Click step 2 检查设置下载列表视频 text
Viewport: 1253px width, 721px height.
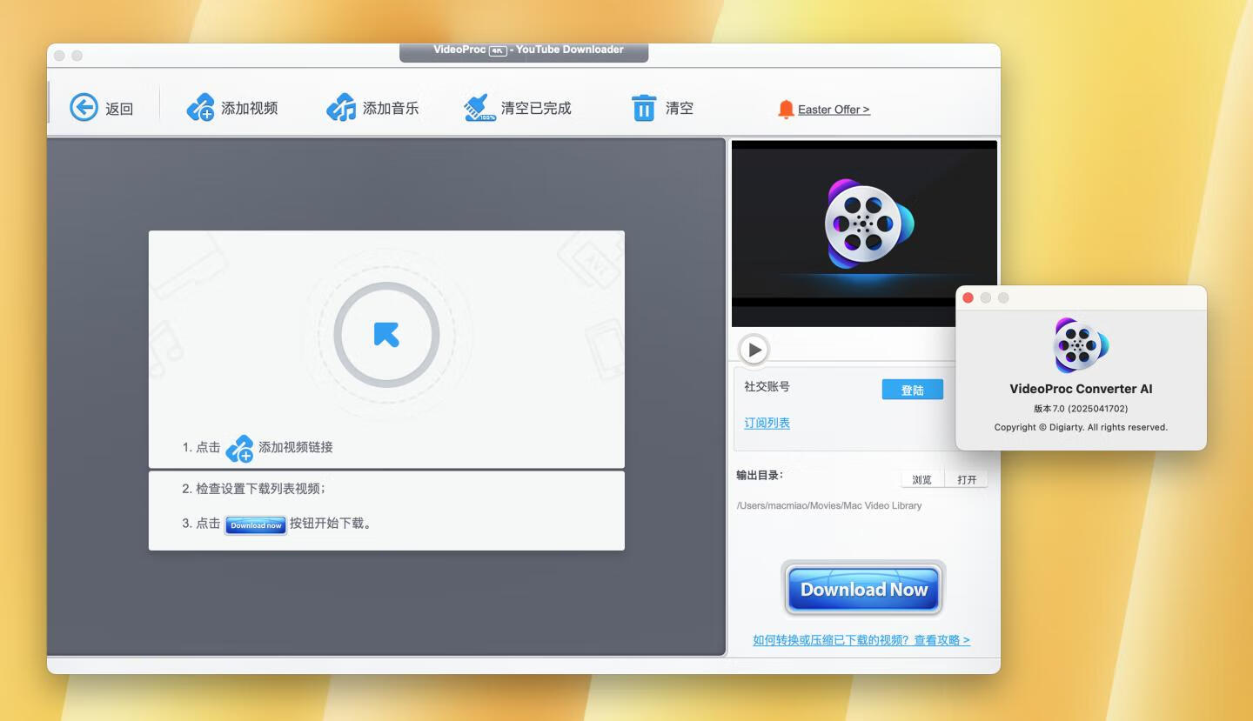click(x=254, y=489)
